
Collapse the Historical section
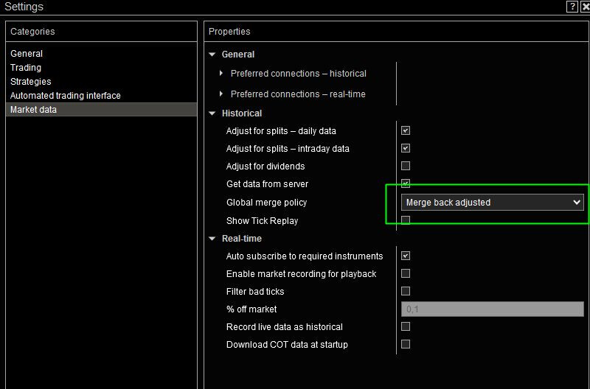click(x=212, y=113)
